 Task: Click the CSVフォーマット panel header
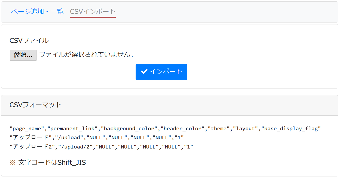36,105
